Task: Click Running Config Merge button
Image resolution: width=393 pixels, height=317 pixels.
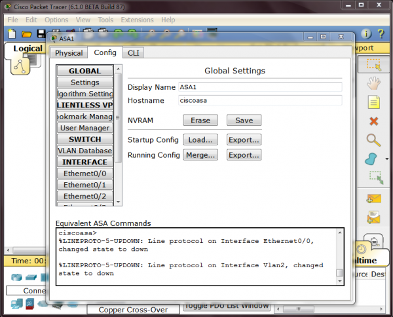Action: [x=200, y=155]
